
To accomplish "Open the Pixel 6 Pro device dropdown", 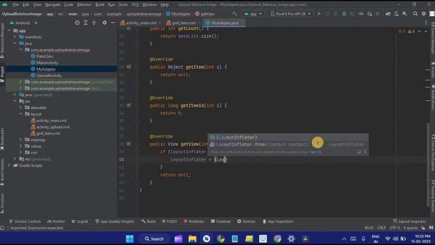I will tap(290, 14).
